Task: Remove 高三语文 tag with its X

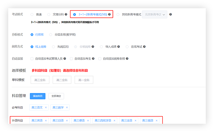Action: point(46,108)
